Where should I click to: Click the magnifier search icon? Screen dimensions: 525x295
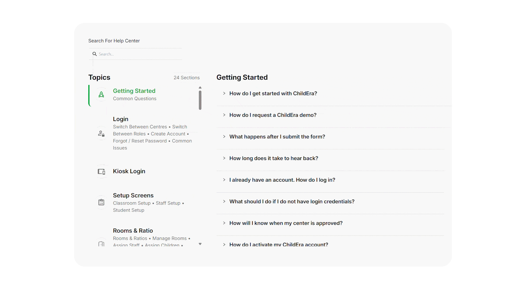pyautogui.click(x=95, y=54)
